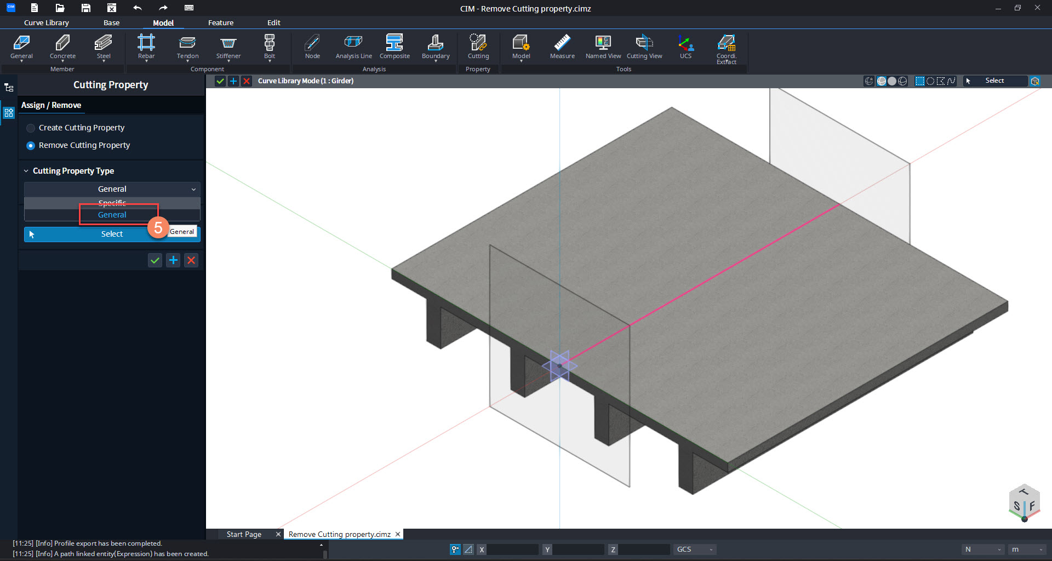This screenshot has height=561, width=1052.
Task: Open the Cutting Property Type dropdown
Action: click(112, 189)
